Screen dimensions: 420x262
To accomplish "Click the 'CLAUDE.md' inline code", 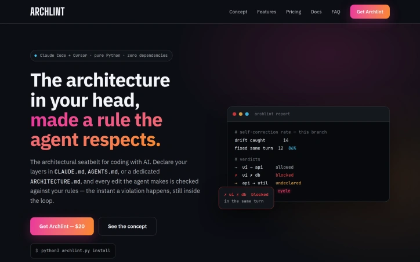I will (x=70, y=172).
